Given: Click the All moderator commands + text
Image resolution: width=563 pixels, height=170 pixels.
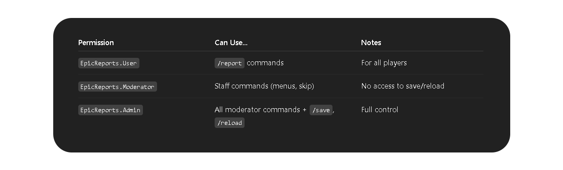Looking at the screenshot, I should pos(260,110).
